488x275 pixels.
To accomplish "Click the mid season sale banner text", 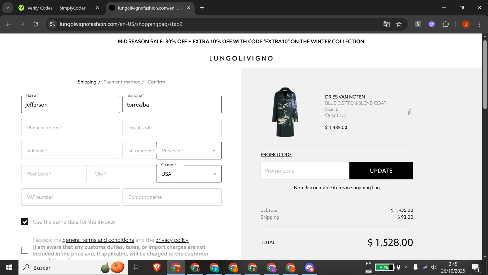I will tap(241, 41).
